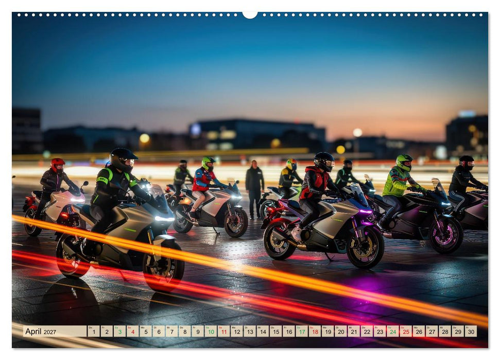Image resolution: width=500 pixels, height=360 pixels.
Task: Click date cell 9
Action: click(x=198, y=331)
